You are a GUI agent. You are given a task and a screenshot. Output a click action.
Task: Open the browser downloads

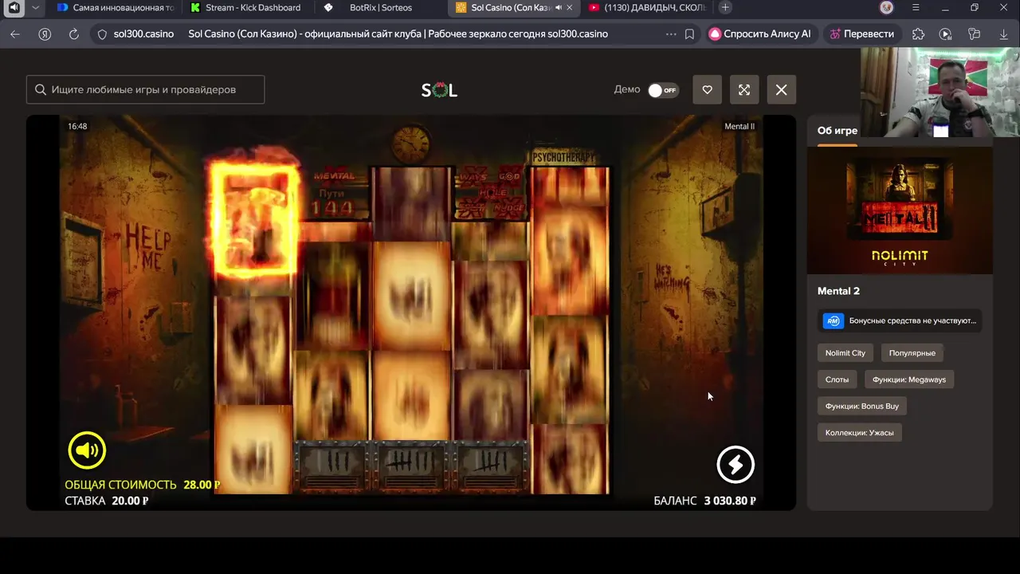[x=1003, y=34]
